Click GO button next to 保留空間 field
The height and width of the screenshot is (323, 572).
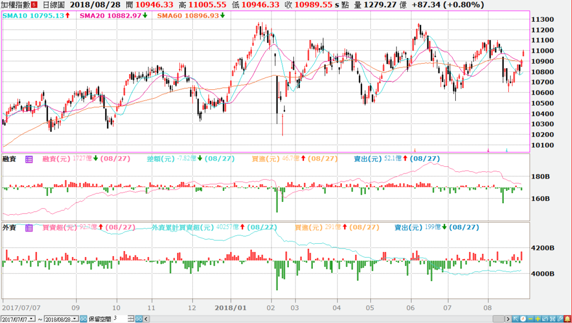point(139,319)
